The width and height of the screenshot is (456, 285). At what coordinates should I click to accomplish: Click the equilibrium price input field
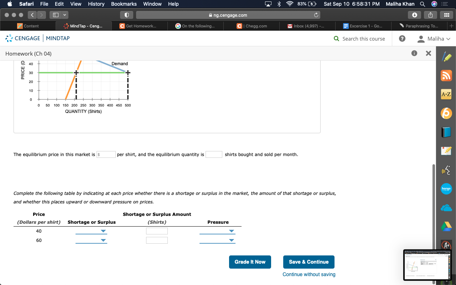pos(106,154)
